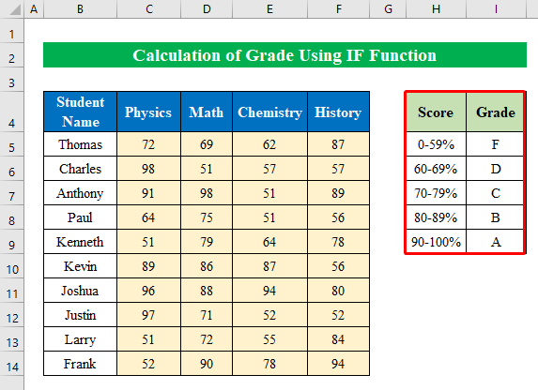The height and width of the screenshot is (390, 538).
Task: Click Thomas's History score 87
Action: [x=339, y=144]
